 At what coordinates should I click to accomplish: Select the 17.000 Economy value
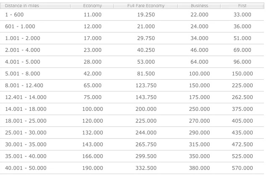click(92, 38)
